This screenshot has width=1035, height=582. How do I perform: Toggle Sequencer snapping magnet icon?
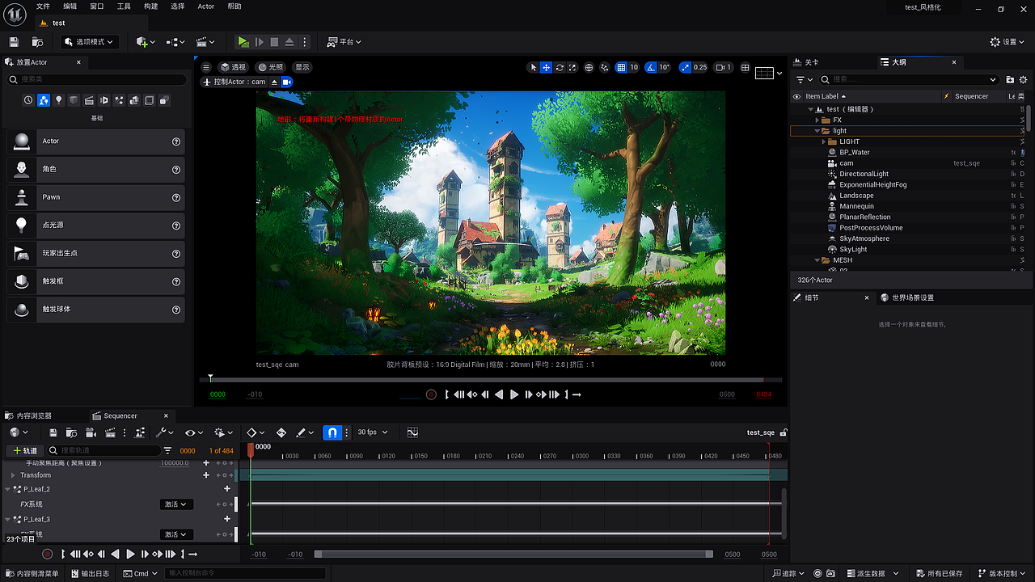pyautogui.click(x=332, y=432)
